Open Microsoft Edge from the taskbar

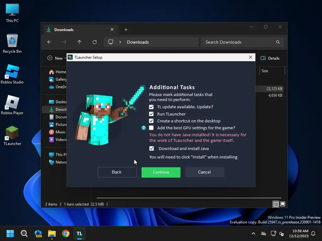click(x=38, y=233)
